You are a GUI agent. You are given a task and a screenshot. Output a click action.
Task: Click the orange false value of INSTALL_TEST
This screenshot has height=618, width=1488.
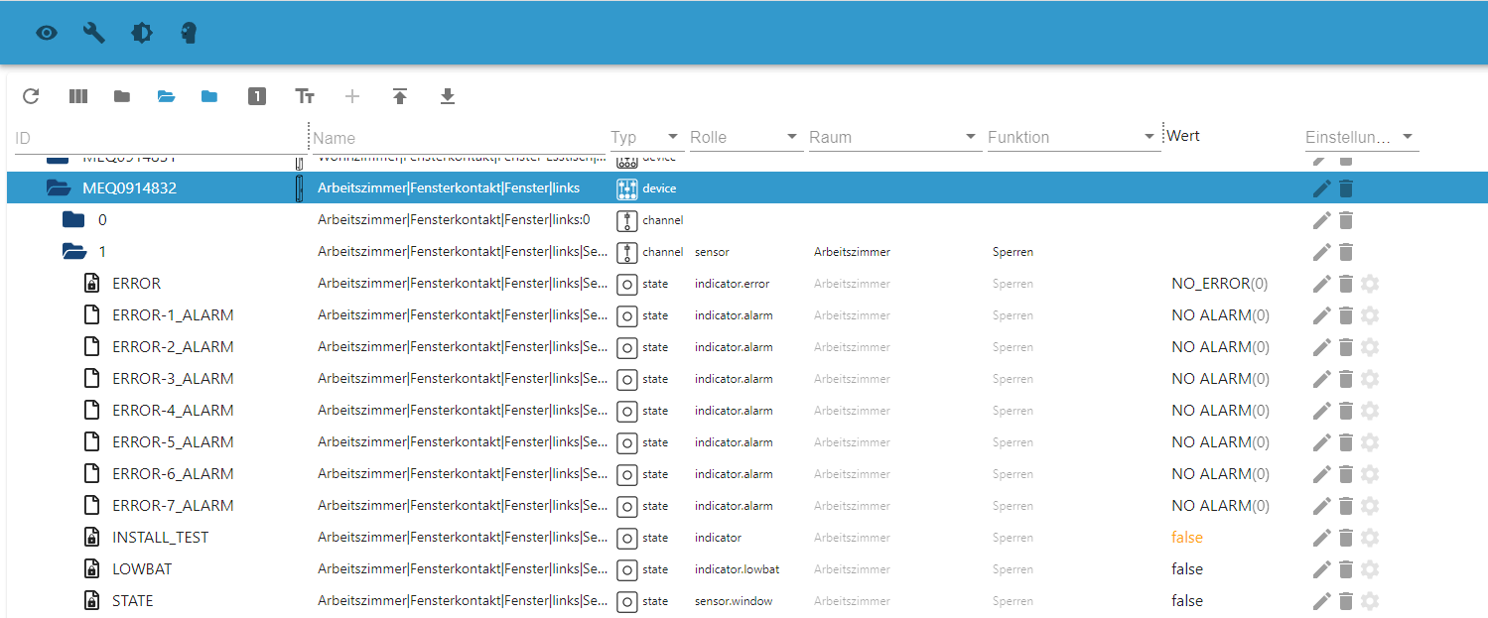point(1187,538)
